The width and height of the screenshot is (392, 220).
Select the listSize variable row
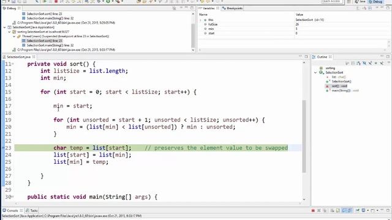pos(293,24)
